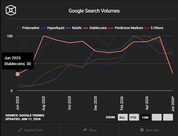Open the Expand Chart view
The height and width of the screenshot is (136, 178).
click(x=31, y=130)
